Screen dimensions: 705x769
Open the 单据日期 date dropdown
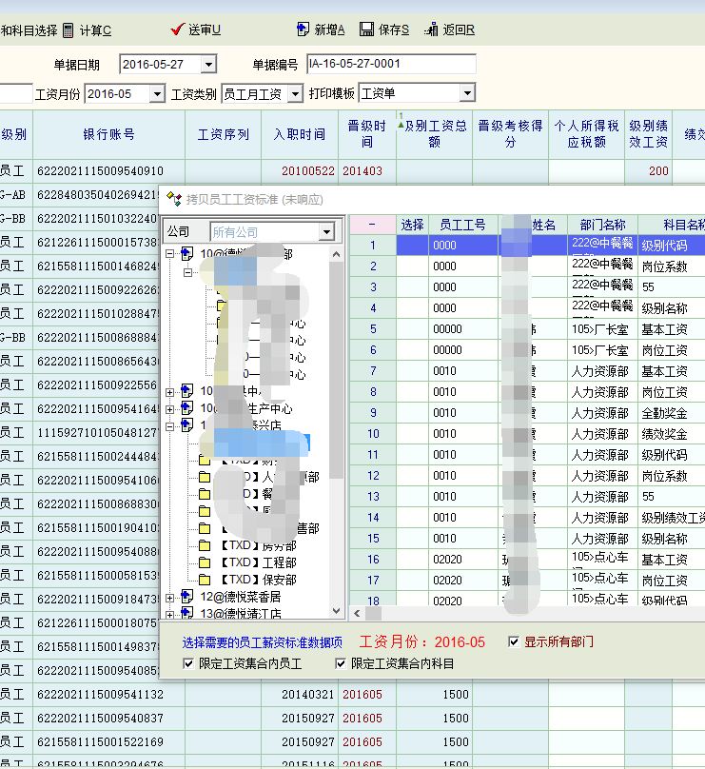click(x=208, y=65)
